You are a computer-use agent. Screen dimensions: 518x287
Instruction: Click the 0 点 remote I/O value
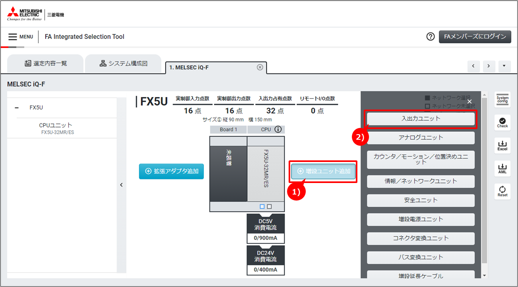[x=317, y=111]
